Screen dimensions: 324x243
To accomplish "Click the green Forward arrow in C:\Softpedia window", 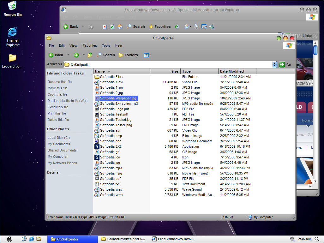I will [76, 55].
